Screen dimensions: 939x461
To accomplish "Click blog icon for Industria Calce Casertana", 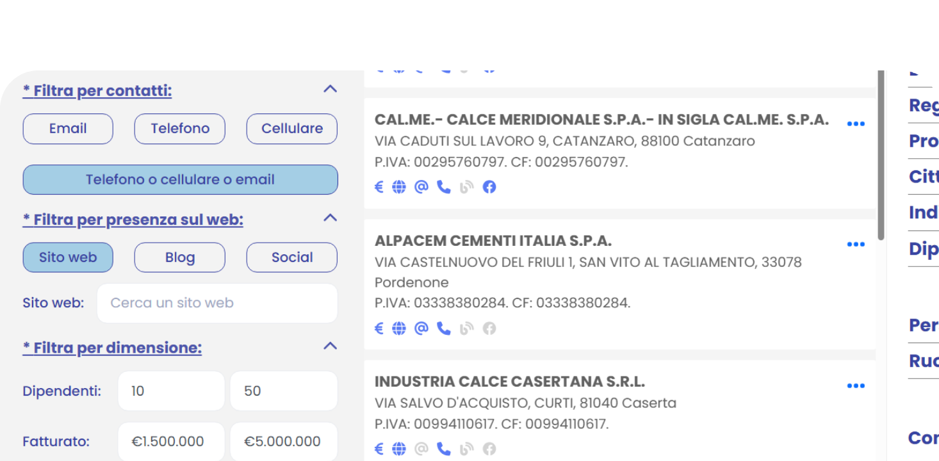I will (x=467, y=449).
